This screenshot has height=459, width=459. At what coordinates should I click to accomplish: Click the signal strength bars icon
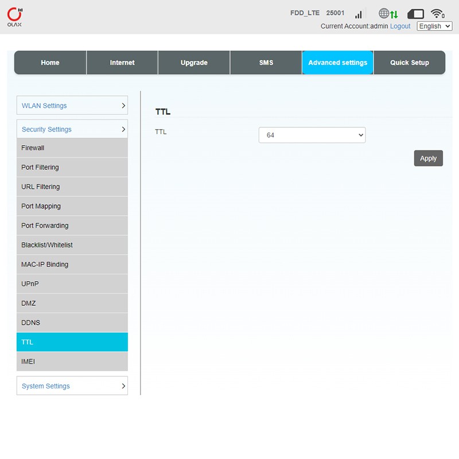[x=359, y=14]
